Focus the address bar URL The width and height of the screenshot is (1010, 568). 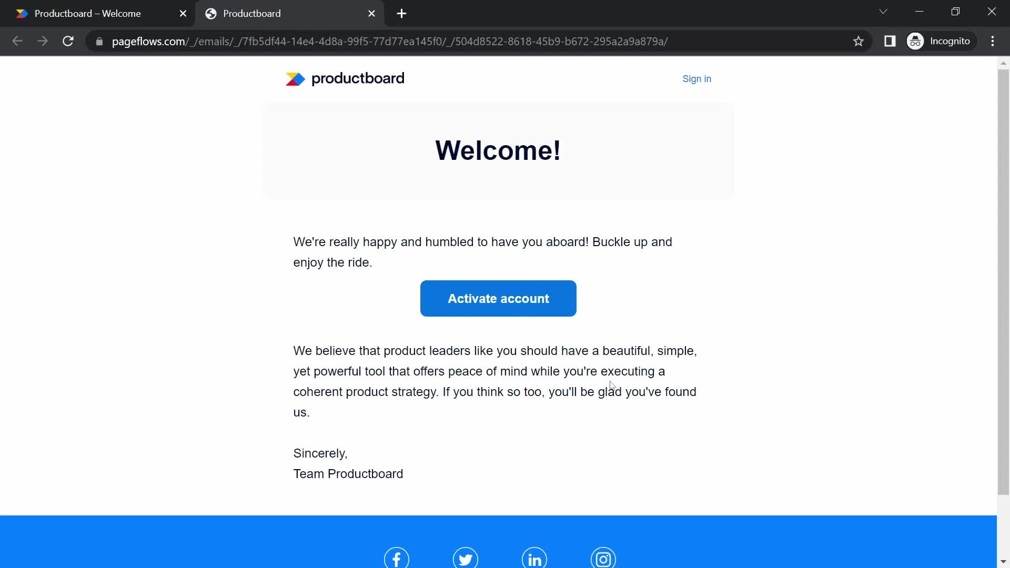[x=389, y=42]
